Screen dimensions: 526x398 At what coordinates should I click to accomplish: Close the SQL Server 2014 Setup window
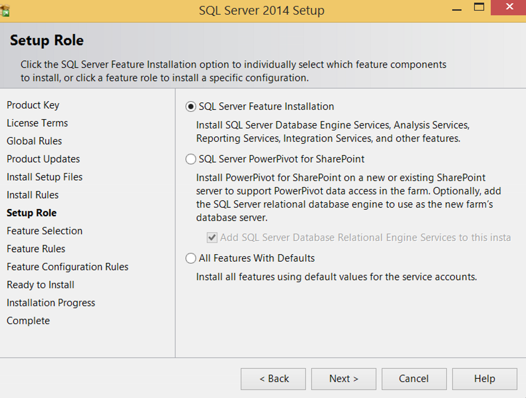click(509, 7)
